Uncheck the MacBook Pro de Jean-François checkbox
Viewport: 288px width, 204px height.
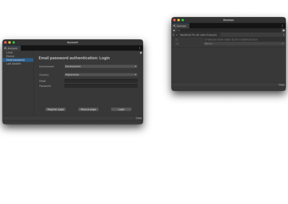177,35
